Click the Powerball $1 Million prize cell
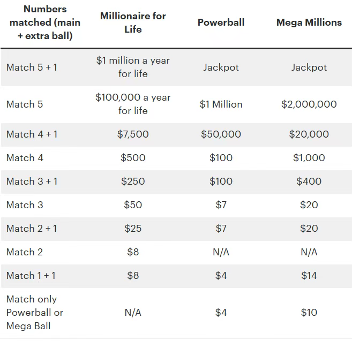Viewport: 352px width, 341px height. (221, 104)
